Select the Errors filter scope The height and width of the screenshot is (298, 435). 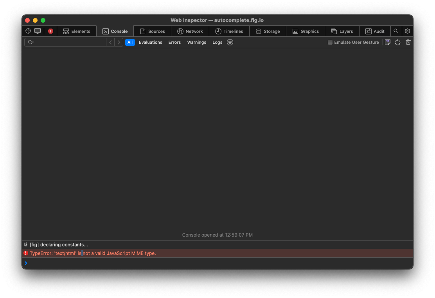(x=174, y=42)
